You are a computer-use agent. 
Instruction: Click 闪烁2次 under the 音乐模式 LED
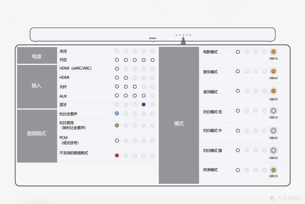pyautogui.click(x=273, y=78)
